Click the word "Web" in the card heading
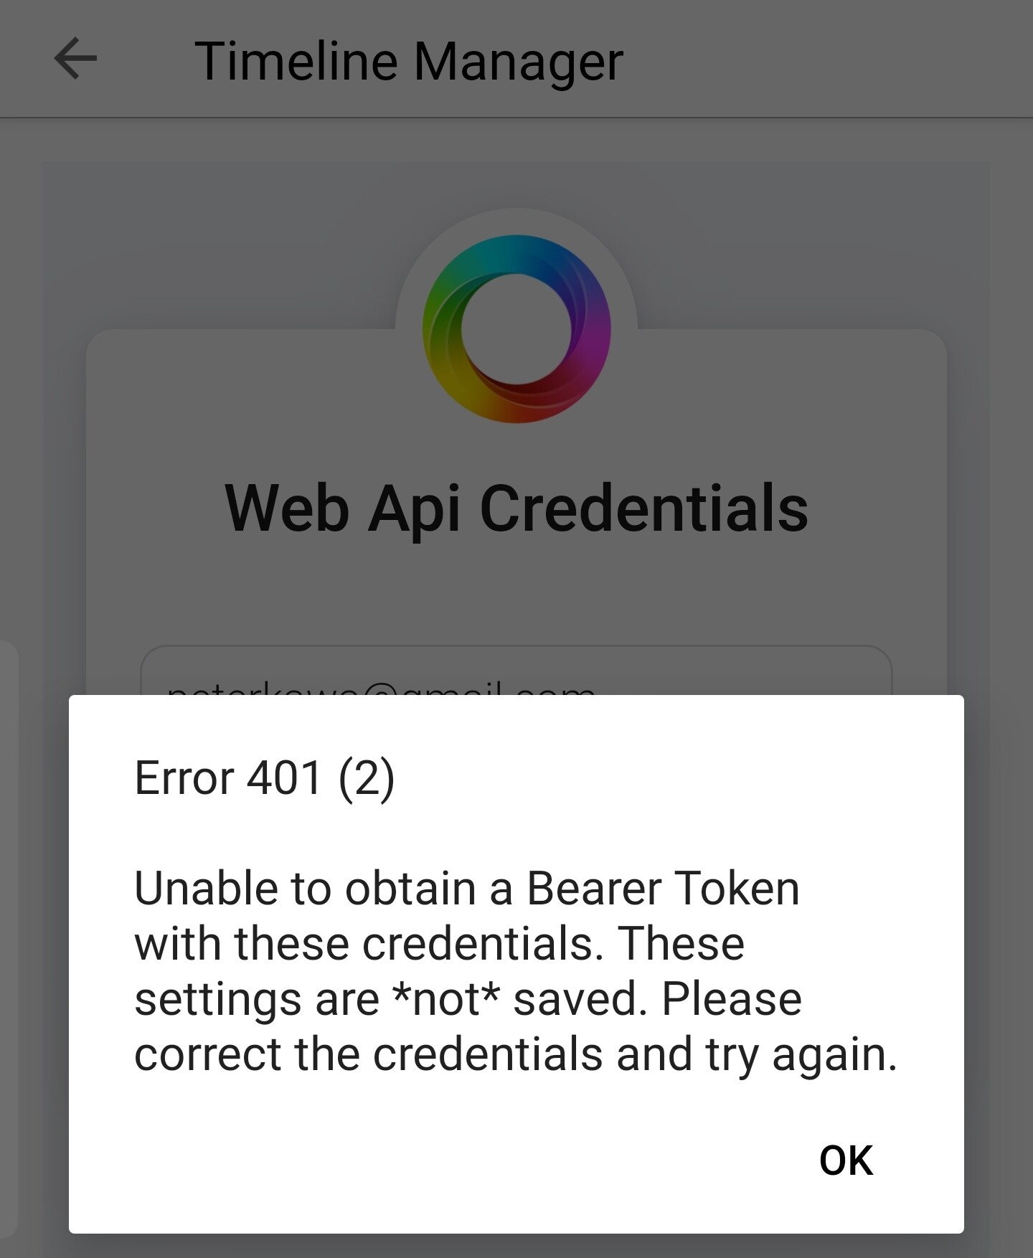The width and height of the screenshot is (1033, 1258). [287, 508]
